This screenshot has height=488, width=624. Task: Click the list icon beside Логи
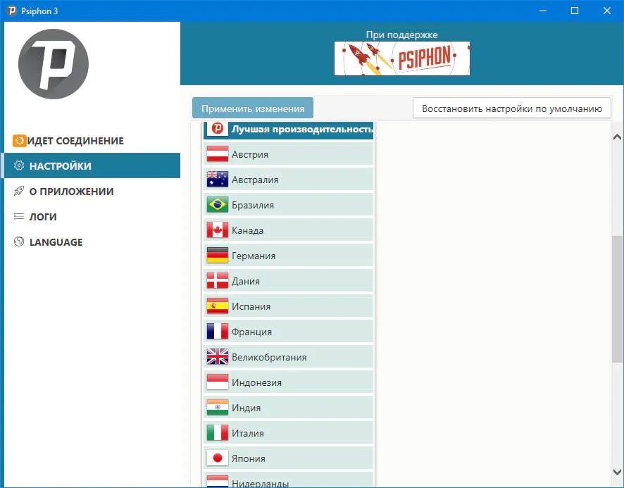pos(20,217)
